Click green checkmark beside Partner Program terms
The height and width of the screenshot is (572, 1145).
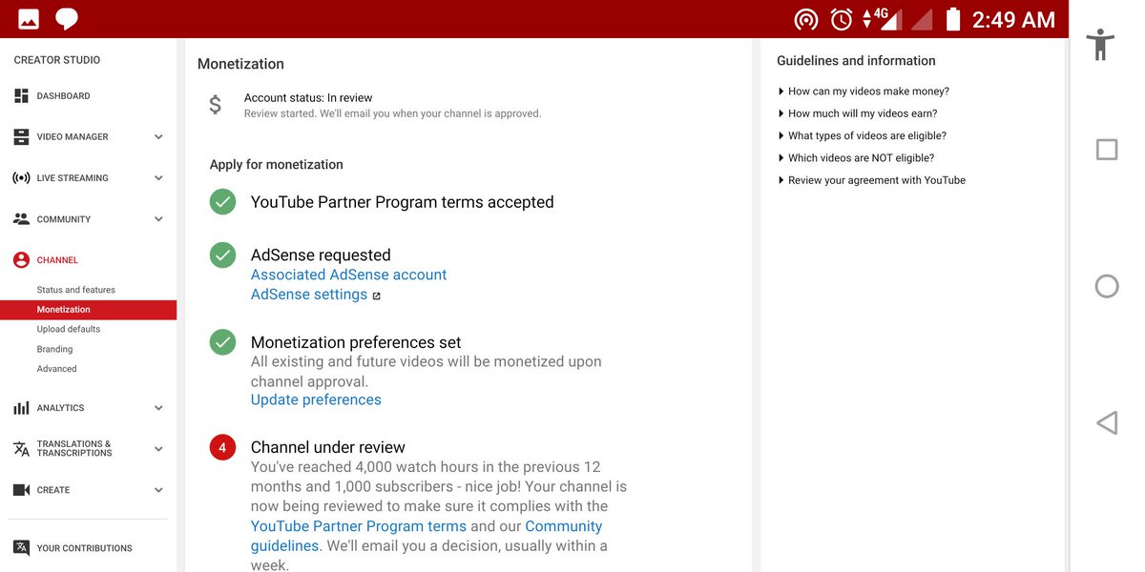pos(222,202)
